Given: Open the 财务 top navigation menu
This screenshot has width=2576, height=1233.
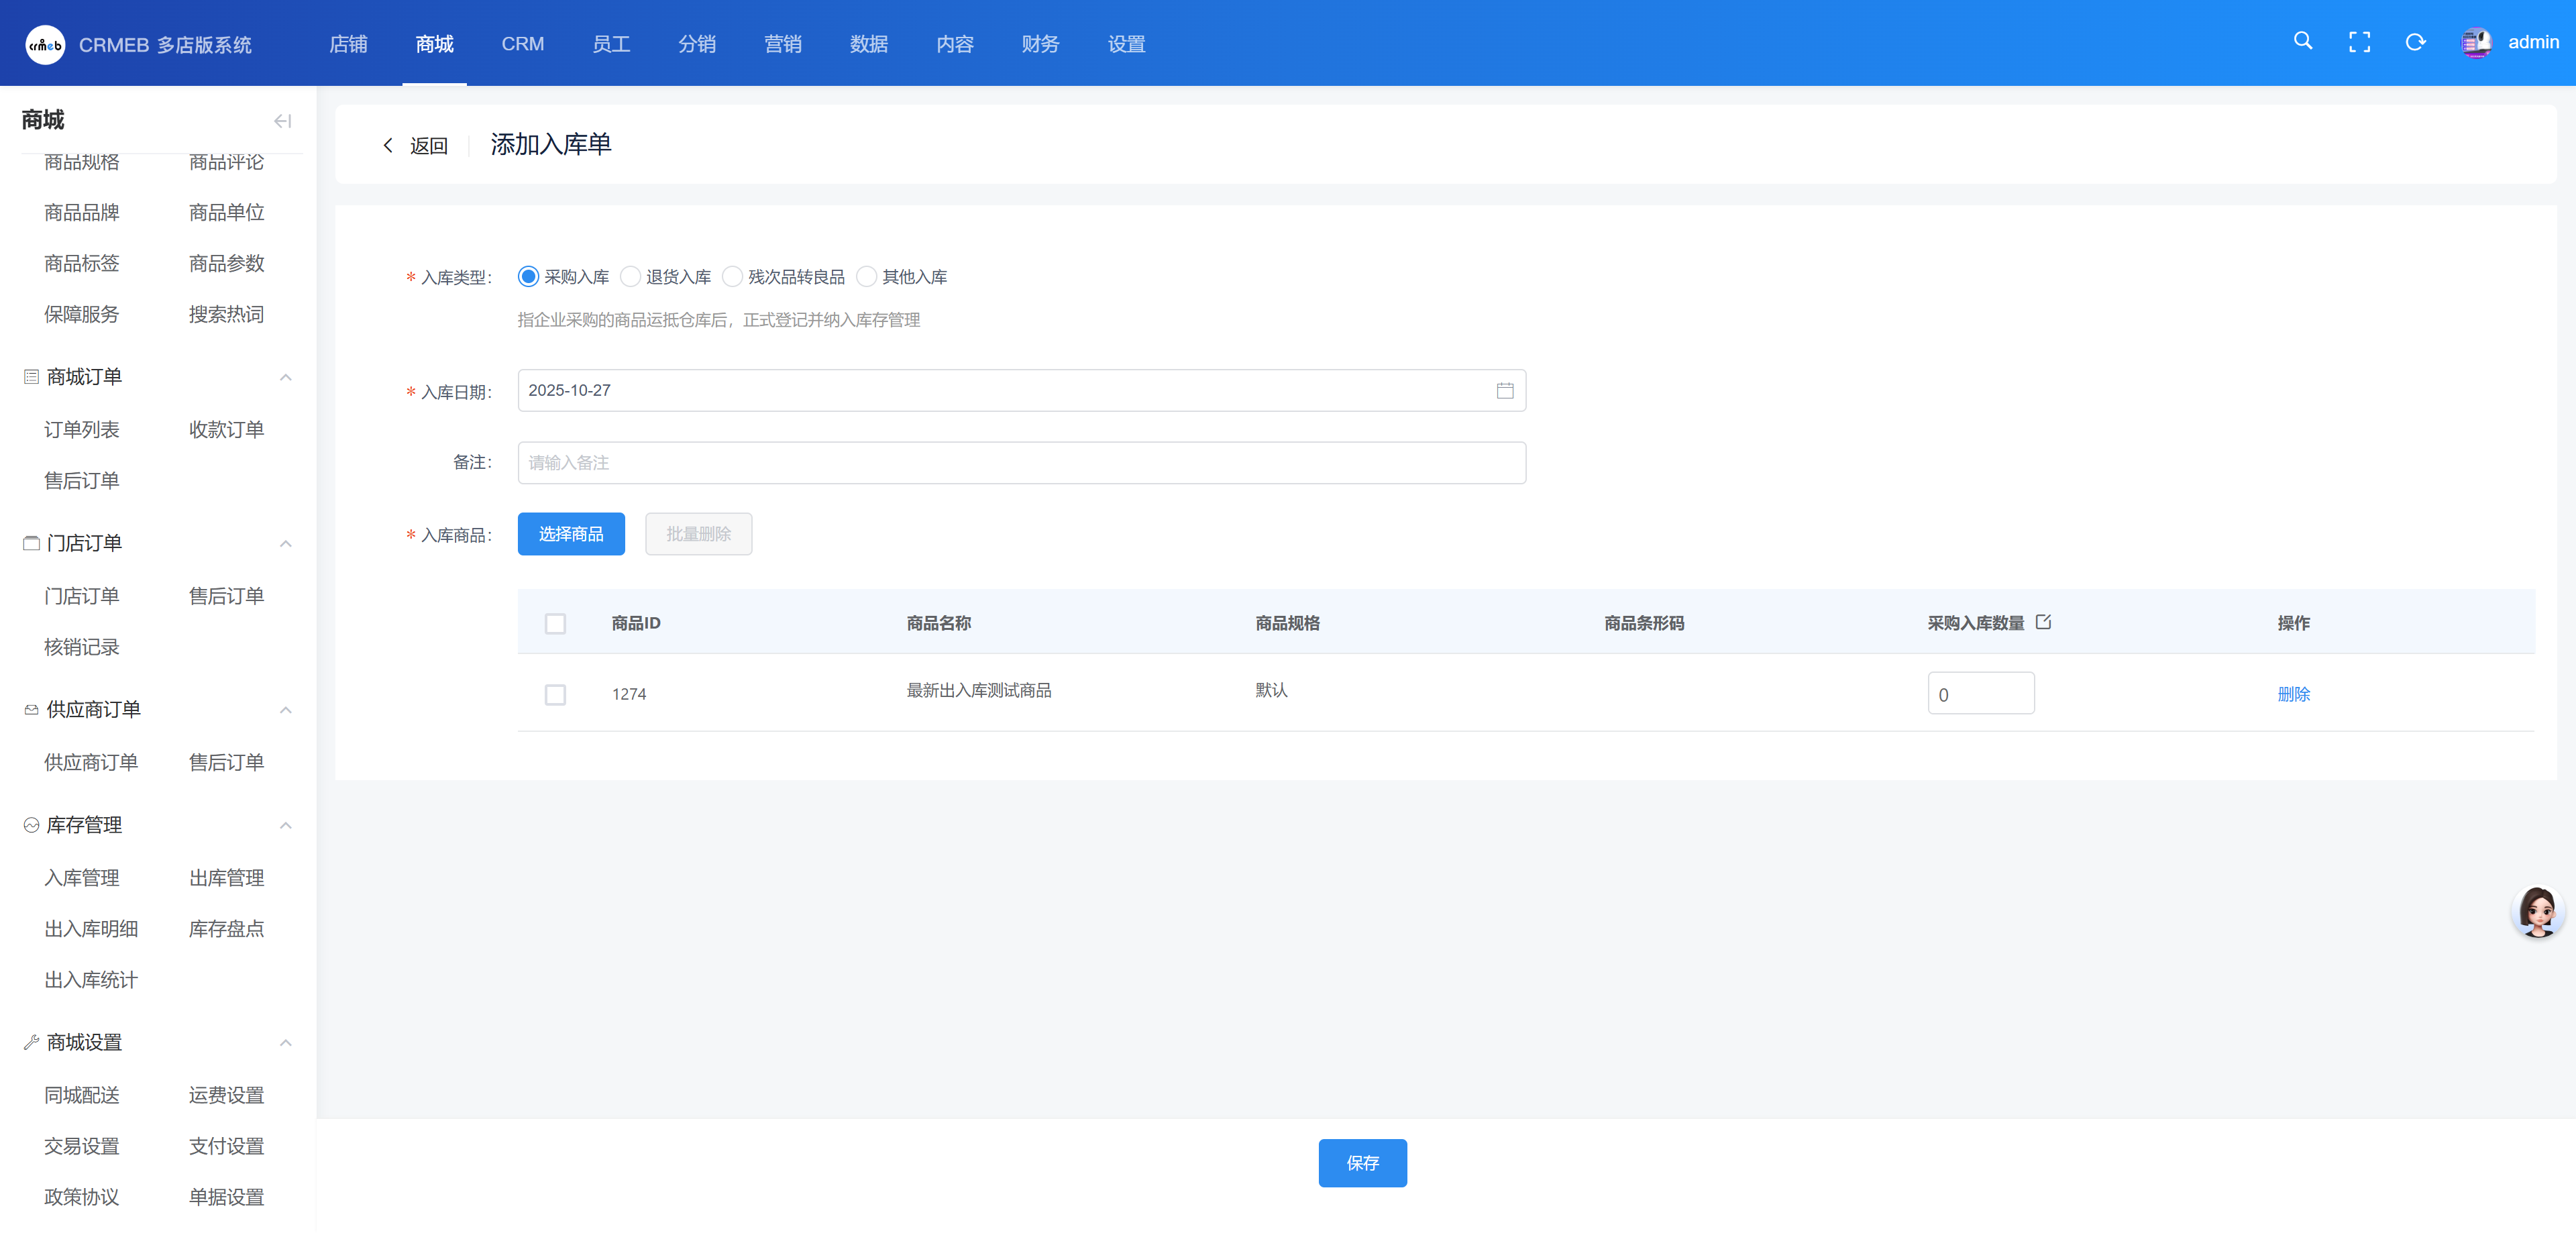Looking at the screenshot, I should (x=1040, y=44).
